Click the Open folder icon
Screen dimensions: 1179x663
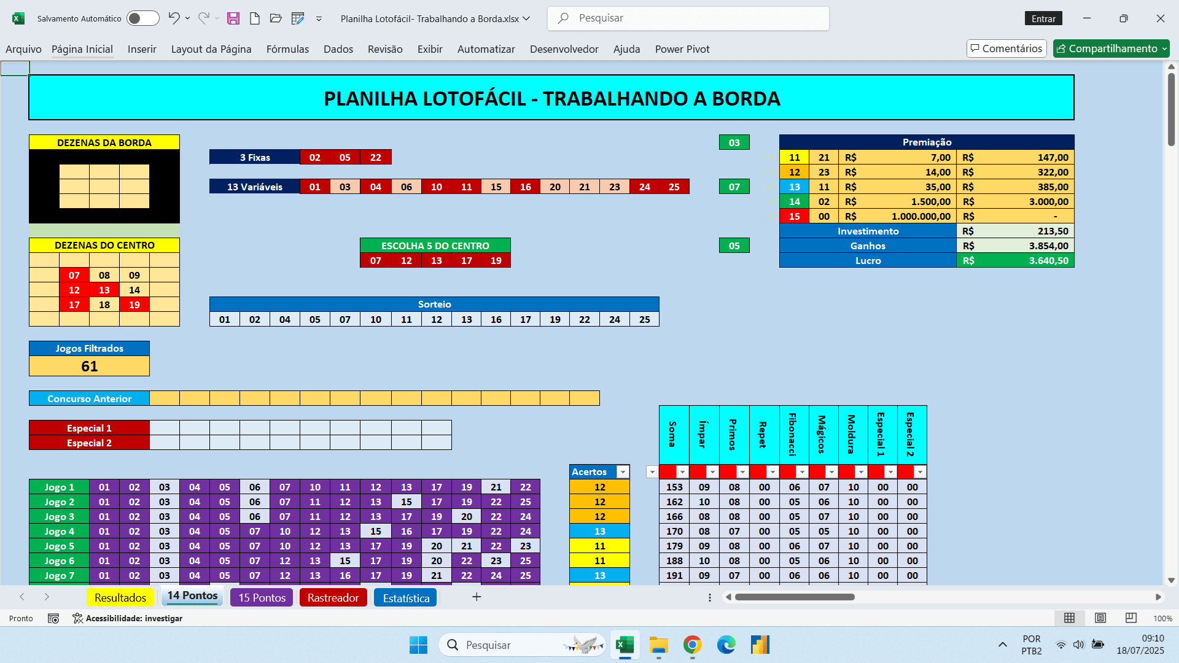coord(276,18)
